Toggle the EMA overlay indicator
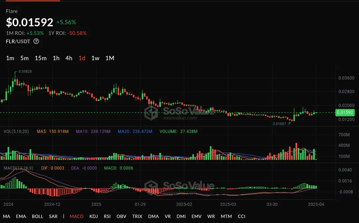 tap(21, 216)
